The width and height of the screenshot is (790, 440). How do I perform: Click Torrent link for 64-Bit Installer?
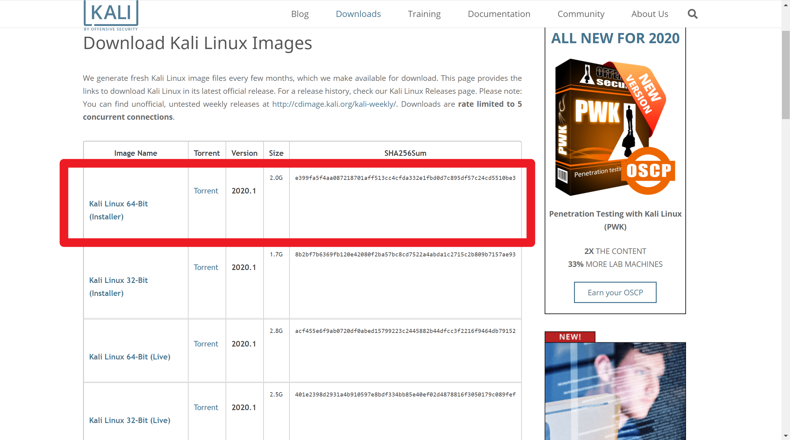[x=206, y=191]
